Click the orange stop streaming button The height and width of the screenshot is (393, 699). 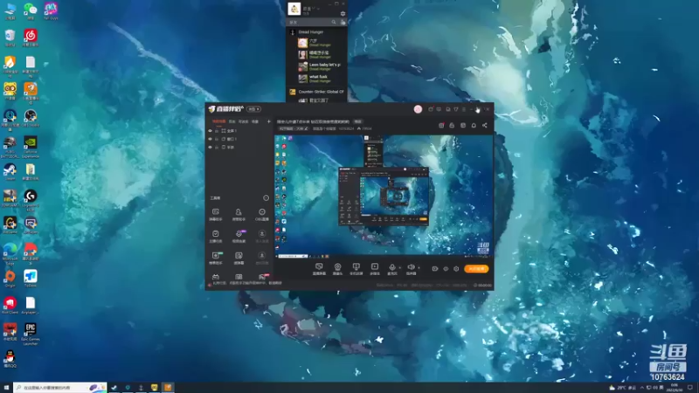coord(476,269)
